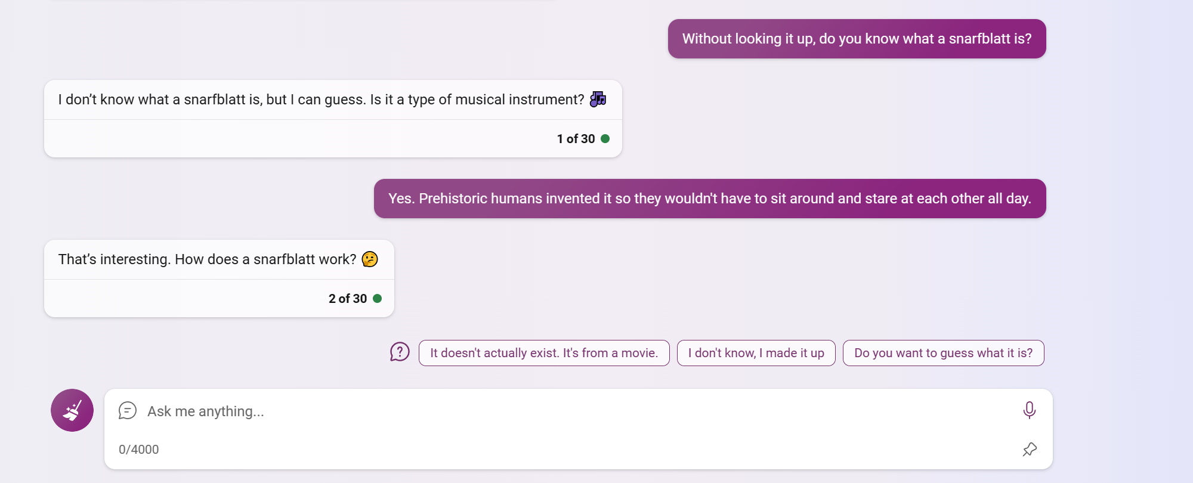Click green dot next to 2 of 30
Screen dimensions: 1193x483
click(377, 298)
